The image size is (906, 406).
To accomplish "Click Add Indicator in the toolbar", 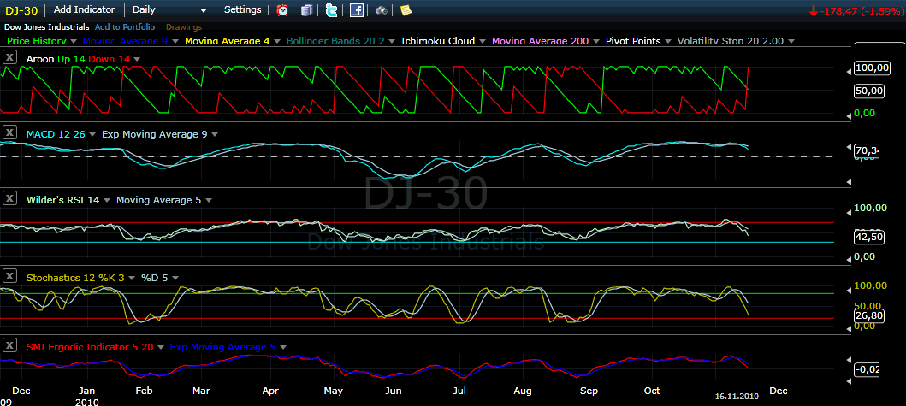I will 85,9.
